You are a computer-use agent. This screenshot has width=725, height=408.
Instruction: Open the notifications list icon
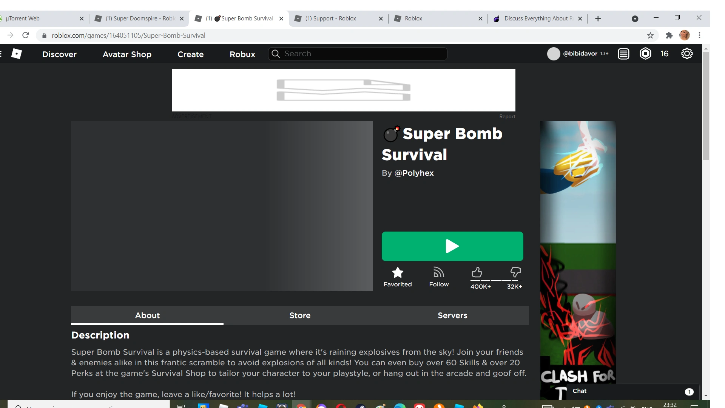click(623, 54)
